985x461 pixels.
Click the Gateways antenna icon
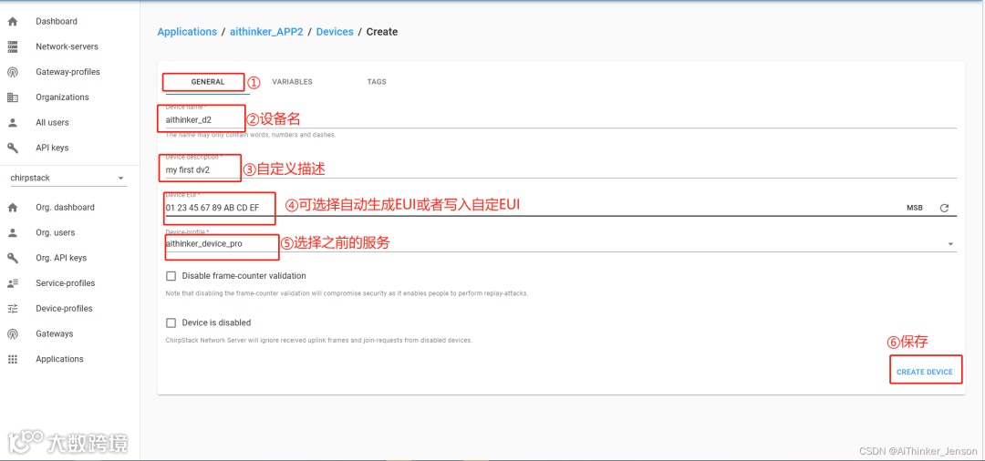click(13, 333)
